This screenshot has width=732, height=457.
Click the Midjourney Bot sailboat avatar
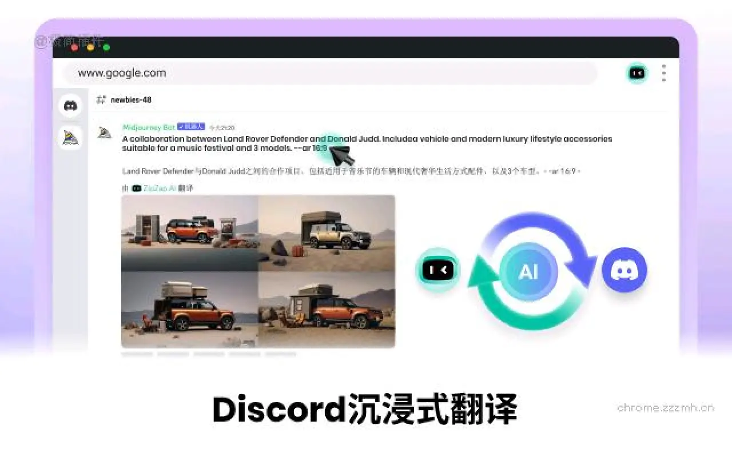(105, 132)
